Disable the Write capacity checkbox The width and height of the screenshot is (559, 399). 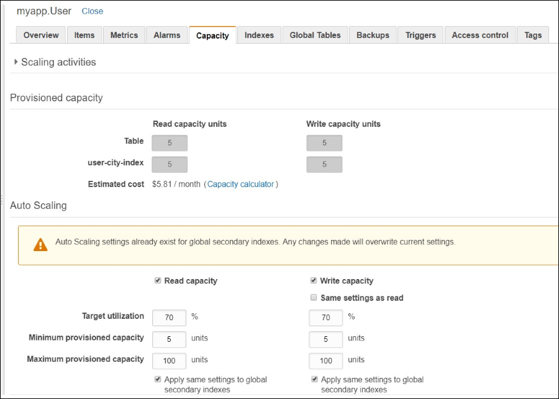[x=314, y=280]
